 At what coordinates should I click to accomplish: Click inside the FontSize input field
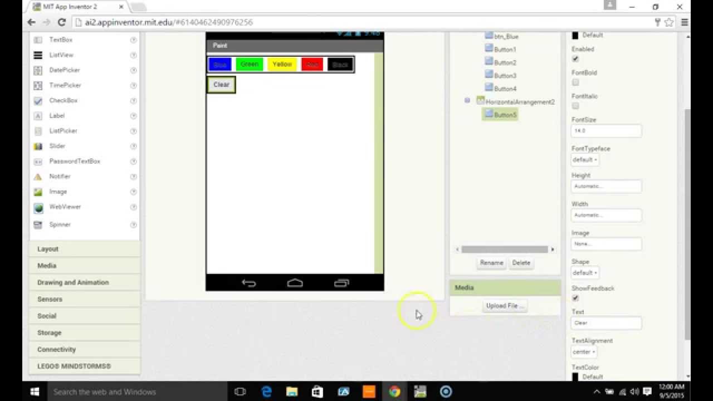tap(605, 130)
